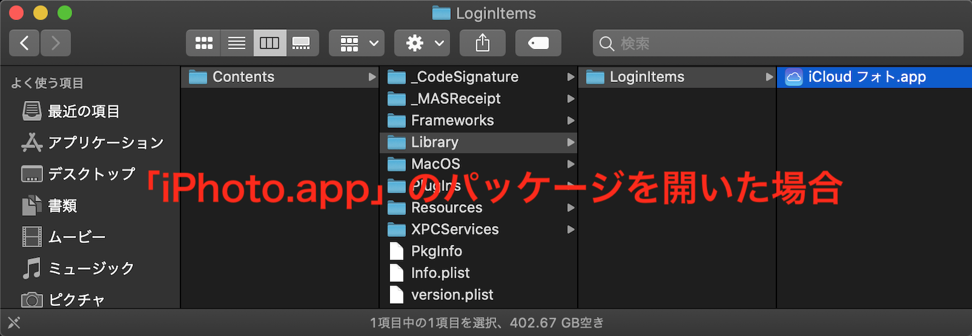Select the _CodeSignature folder
Image resolution: width=972 pixels, height=336 pixels.
(478, 77)
